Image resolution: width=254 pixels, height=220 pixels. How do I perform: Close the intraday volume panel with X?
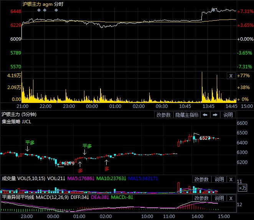coord(231,76)
